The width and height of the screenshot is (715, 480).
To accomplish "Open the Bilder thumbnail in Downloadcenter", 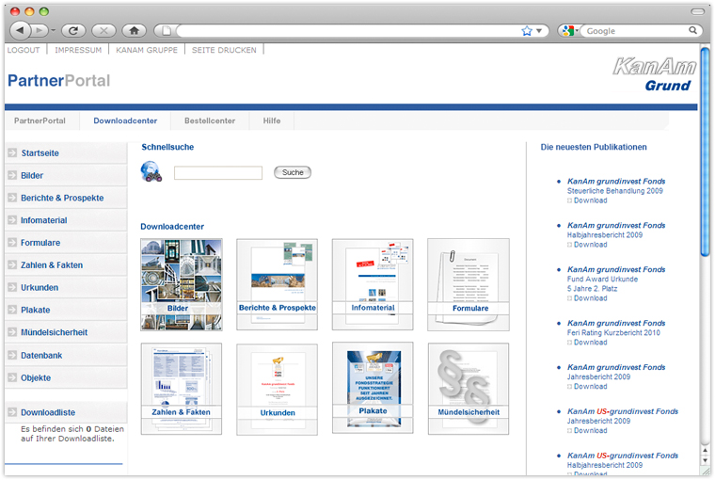I will pos(181,283).
